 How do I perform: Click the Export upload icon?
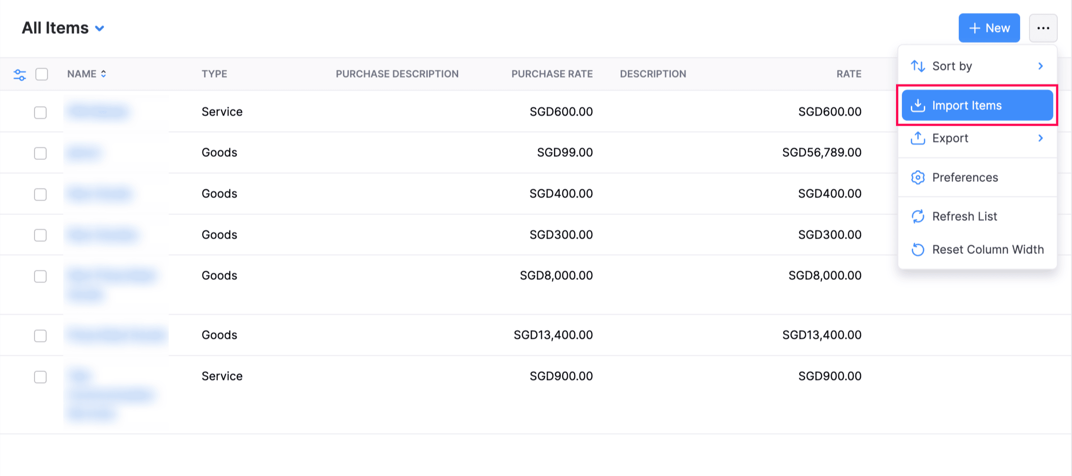coord(918,138)
